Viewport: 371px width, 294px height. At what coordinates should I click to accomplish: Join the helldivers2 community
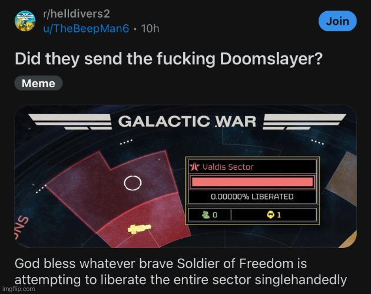tap(337, 21)
